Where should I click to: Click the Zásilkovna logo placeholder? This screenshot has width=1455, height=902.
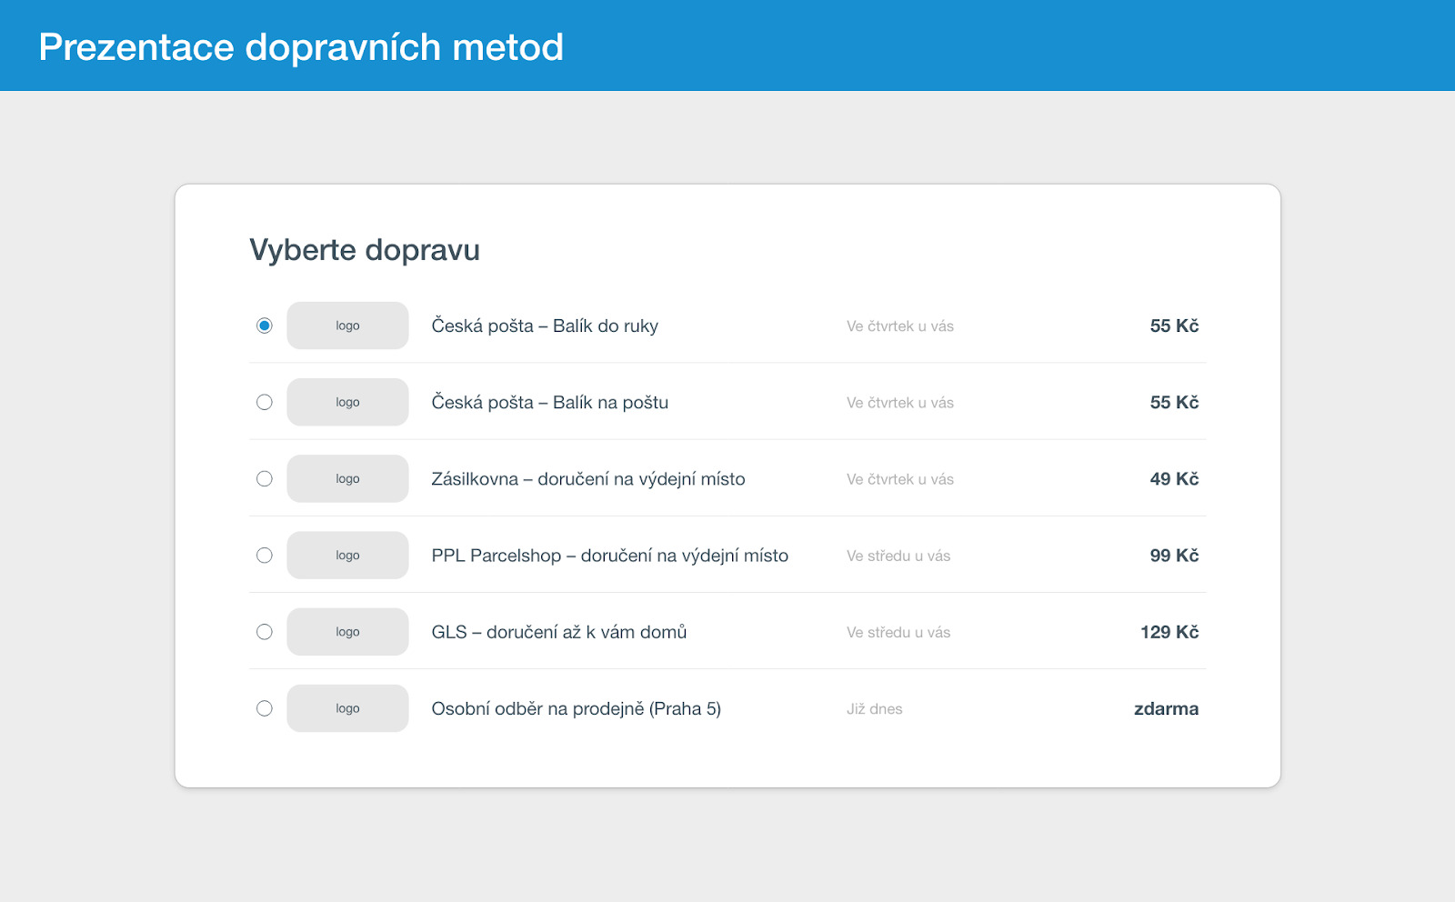pos(347,478)
